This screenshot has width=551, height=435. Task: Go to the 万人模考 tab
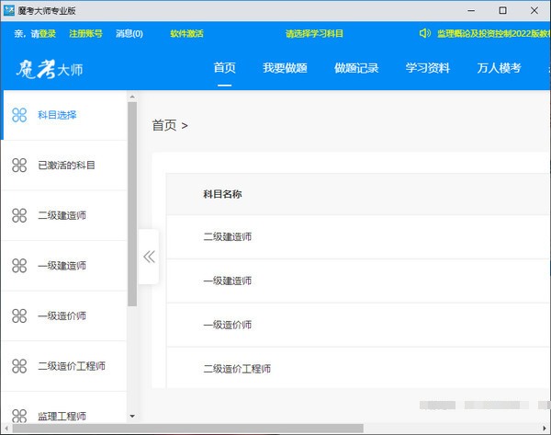point(499,68)
